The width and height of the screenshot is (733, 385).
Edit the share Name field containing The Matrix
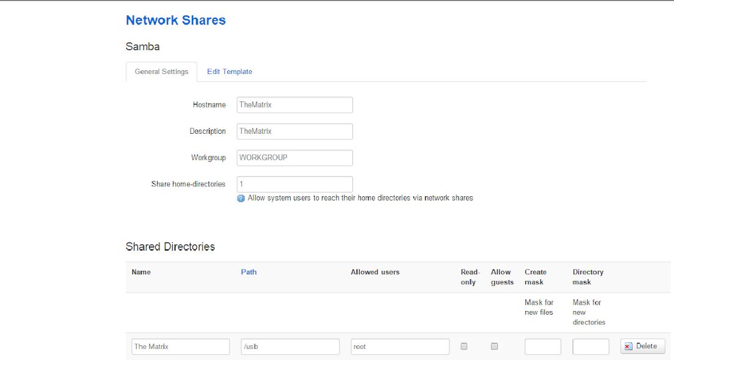click(180, 346)
